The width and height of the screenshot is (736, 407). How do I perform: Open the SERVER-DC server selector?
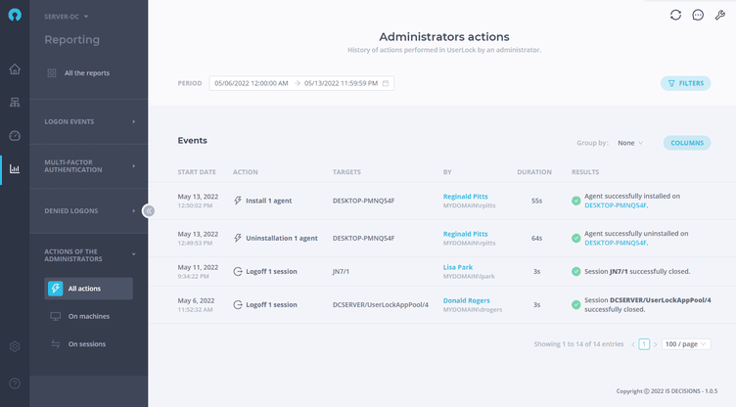67,17
